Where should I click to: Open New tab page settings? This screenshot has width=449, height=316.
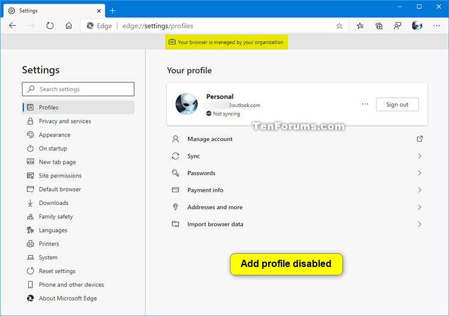(57, 162)
